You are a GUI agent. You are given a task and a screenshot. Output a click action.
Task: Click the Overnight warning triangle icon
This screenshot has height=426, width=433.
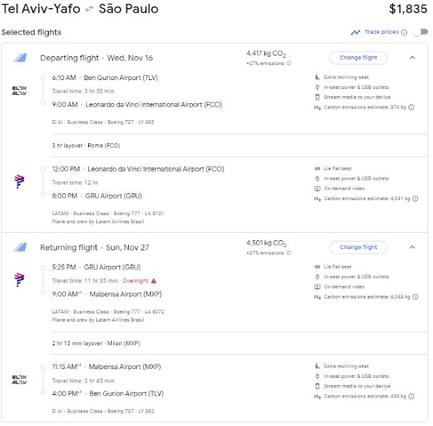pyautogui.click(x=154, y=281)
